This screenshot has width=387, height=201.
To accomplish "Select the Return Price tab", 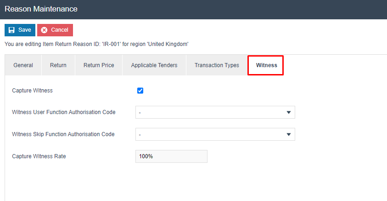I will [x=99, y=65].
